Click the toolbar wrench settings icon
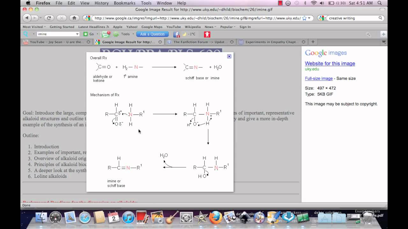Screen dimensions: 408x229 pos(368,34)
